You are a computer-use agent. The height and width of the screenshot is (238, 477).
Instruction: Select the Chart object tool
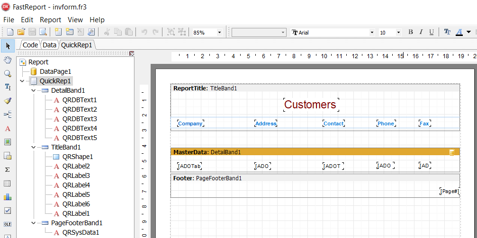(8, 197)
